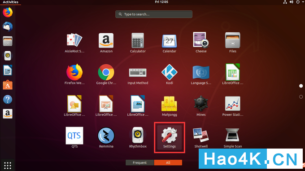This screenshot has width=305, height=171.
Task: Click the network status icon
Action: coord(285,2)
